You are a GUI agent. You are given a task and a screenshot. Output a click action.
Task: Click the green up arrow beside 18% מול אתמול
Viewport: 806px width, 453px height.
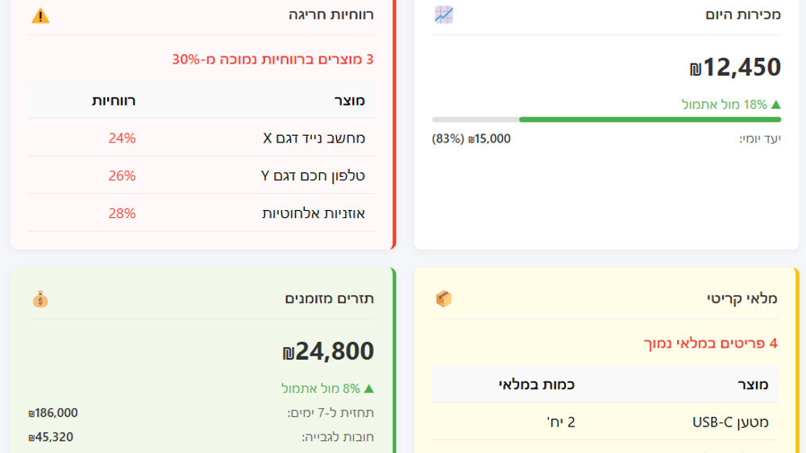[x=776, y=105]
